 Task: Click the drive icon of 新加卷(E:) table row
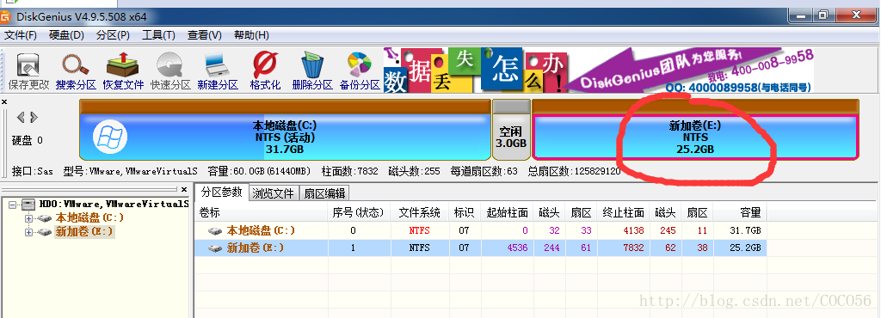click(x=214, y=248)
